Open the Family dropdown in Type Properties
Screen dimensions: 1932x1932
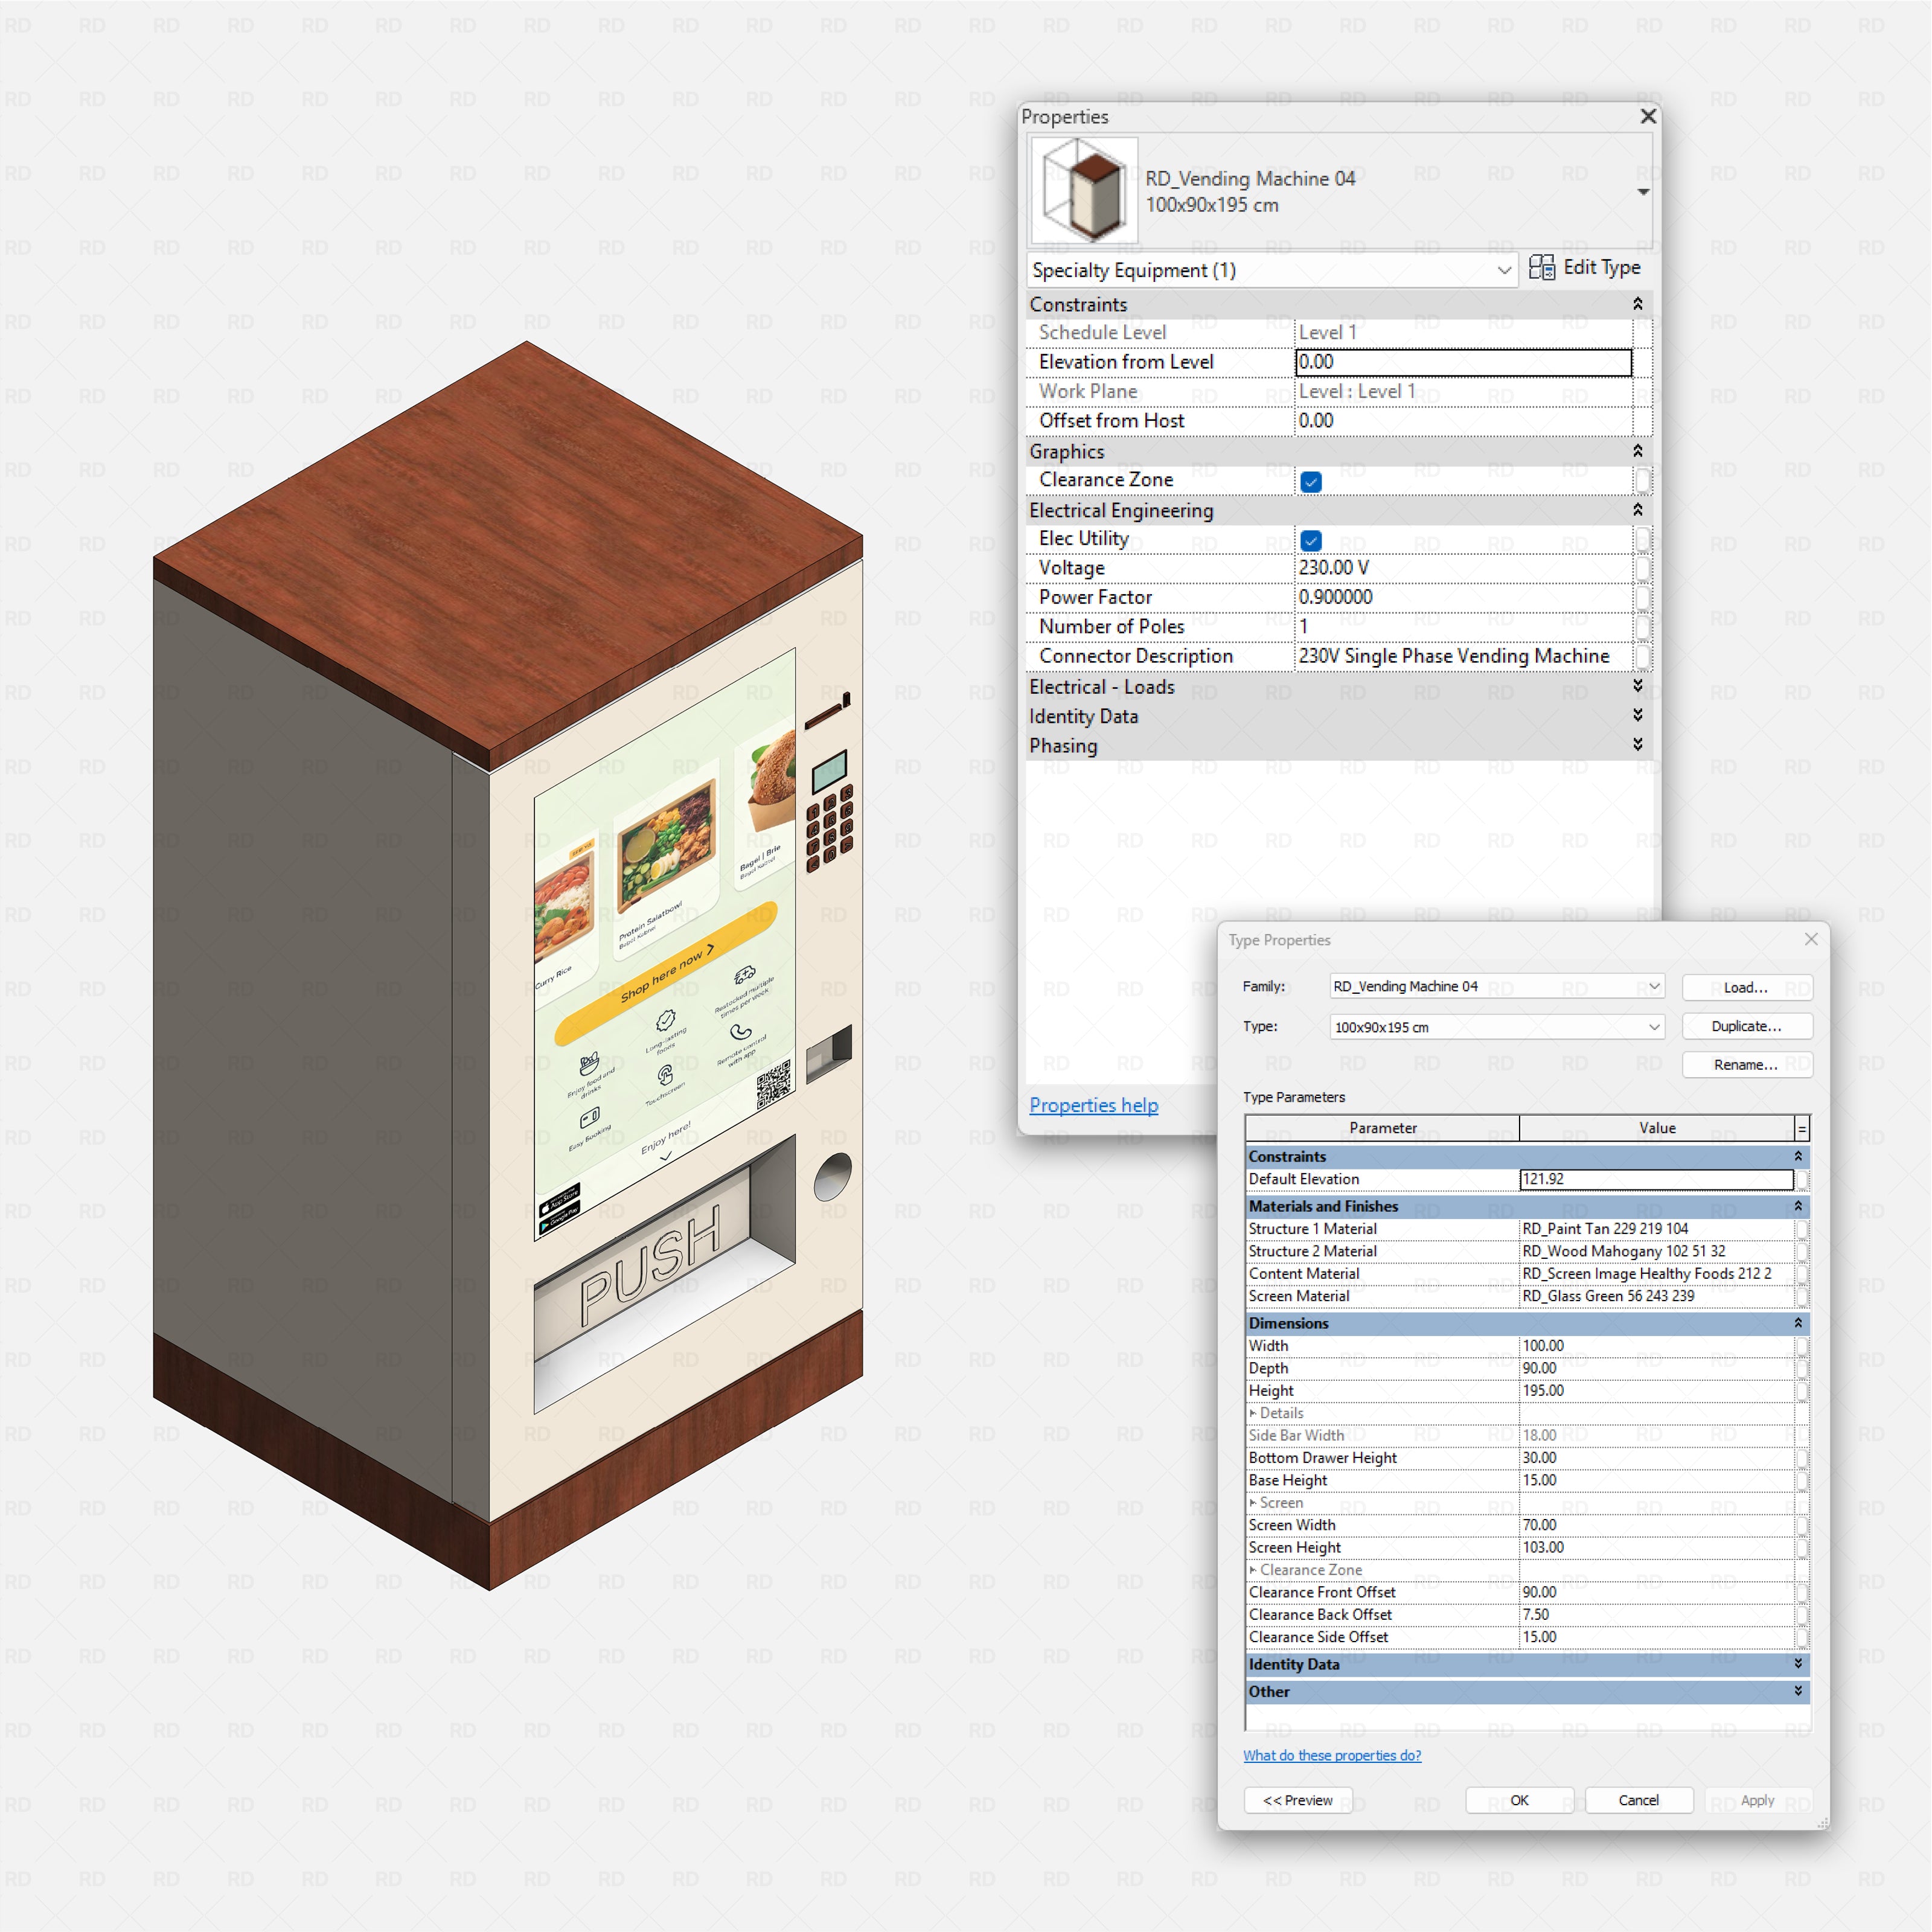[x=1497, y=987]
